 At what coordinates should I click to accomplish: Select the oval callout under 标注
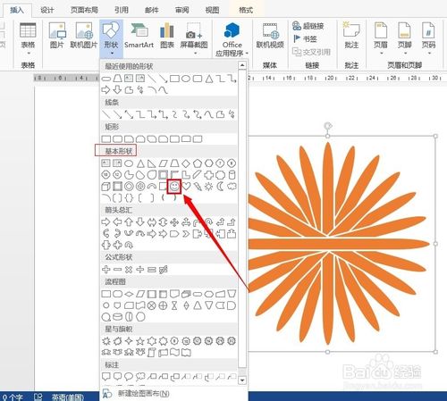pyautogui.click(x=129, y=377)
